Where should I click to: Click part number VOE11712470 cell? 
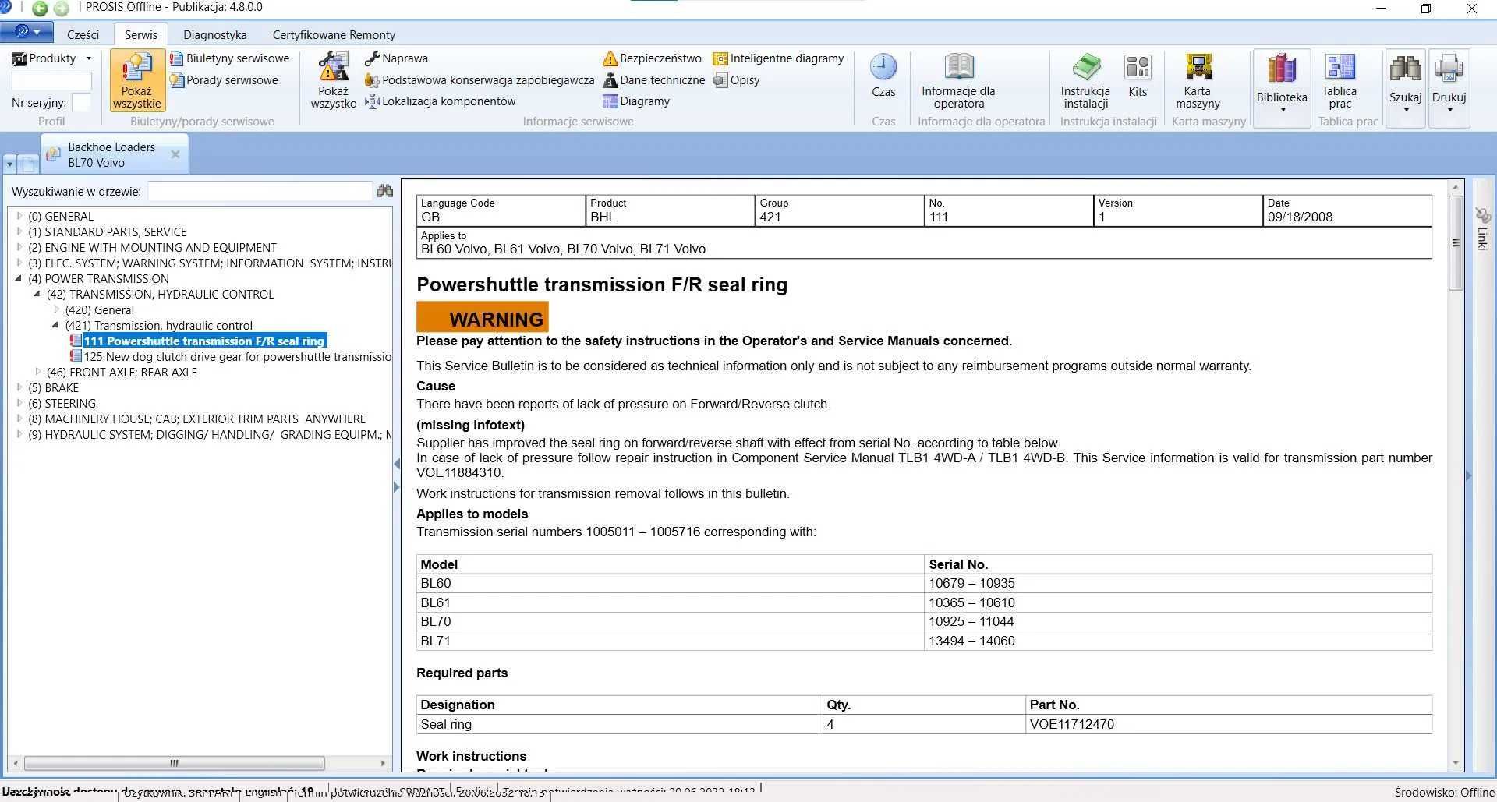tap(1229, 724)
